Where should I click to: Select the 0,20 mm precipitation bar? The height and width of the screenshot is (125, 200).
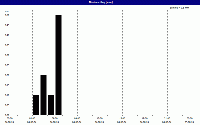click(43, 95)
